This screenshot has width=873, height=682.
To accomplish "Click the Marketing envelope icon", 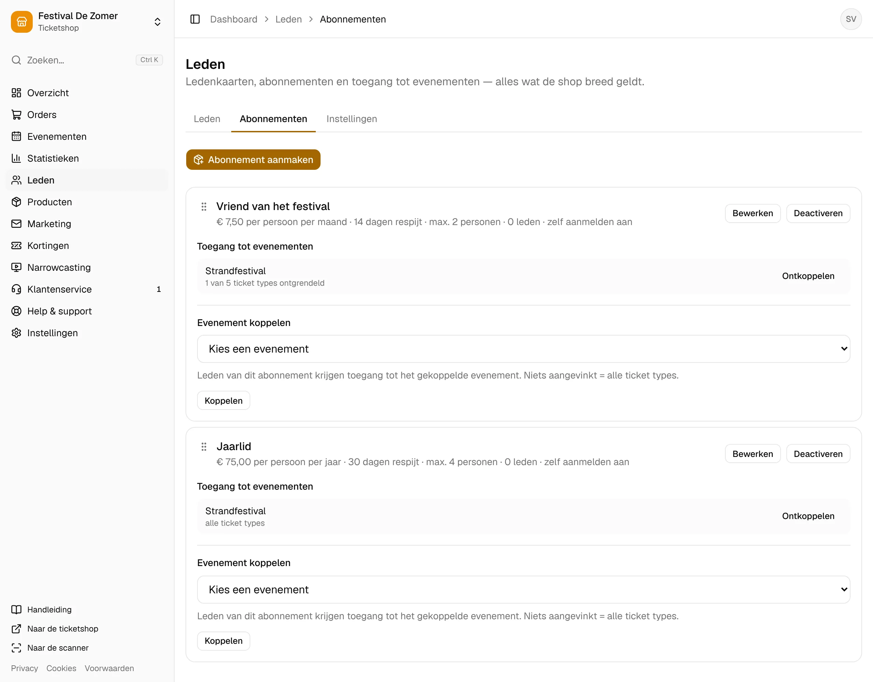I will tap(16, 224).
